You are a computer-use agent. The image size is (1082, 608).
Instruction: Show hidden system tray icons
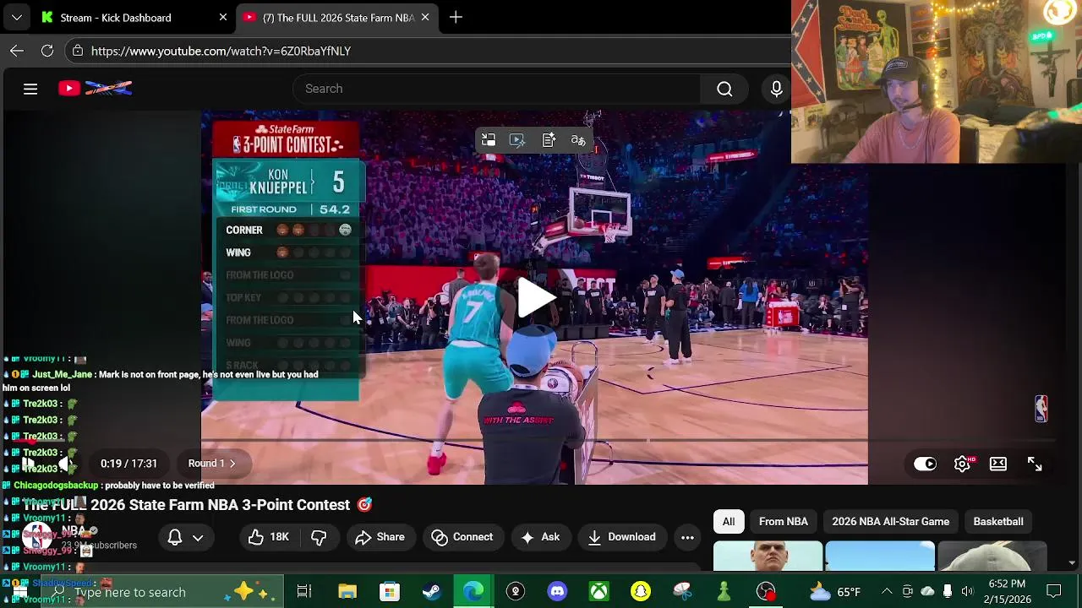coord(886,591)
